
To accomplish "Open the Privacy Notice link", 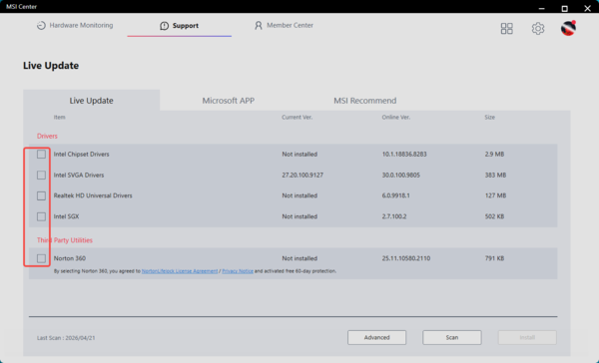I will coord(238,271).
